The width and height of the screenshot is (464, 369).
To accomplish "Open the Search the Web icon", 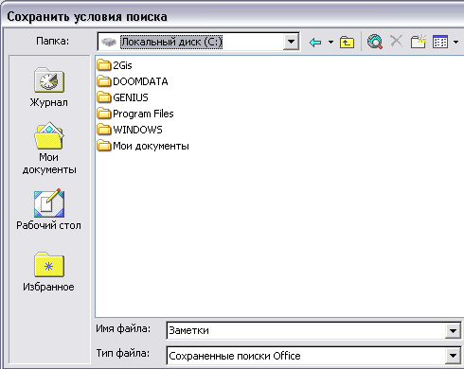I will [x=375, y=42].
